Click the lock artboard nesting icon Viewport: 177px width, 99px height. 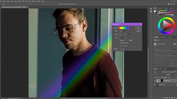164,77
